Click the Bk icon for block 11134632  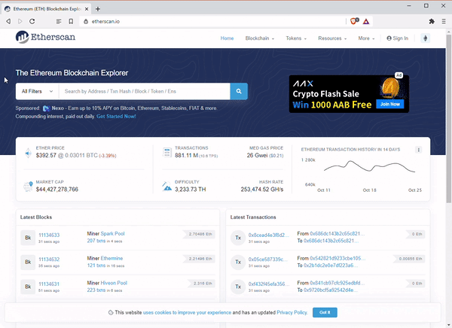tap(28, 262)
